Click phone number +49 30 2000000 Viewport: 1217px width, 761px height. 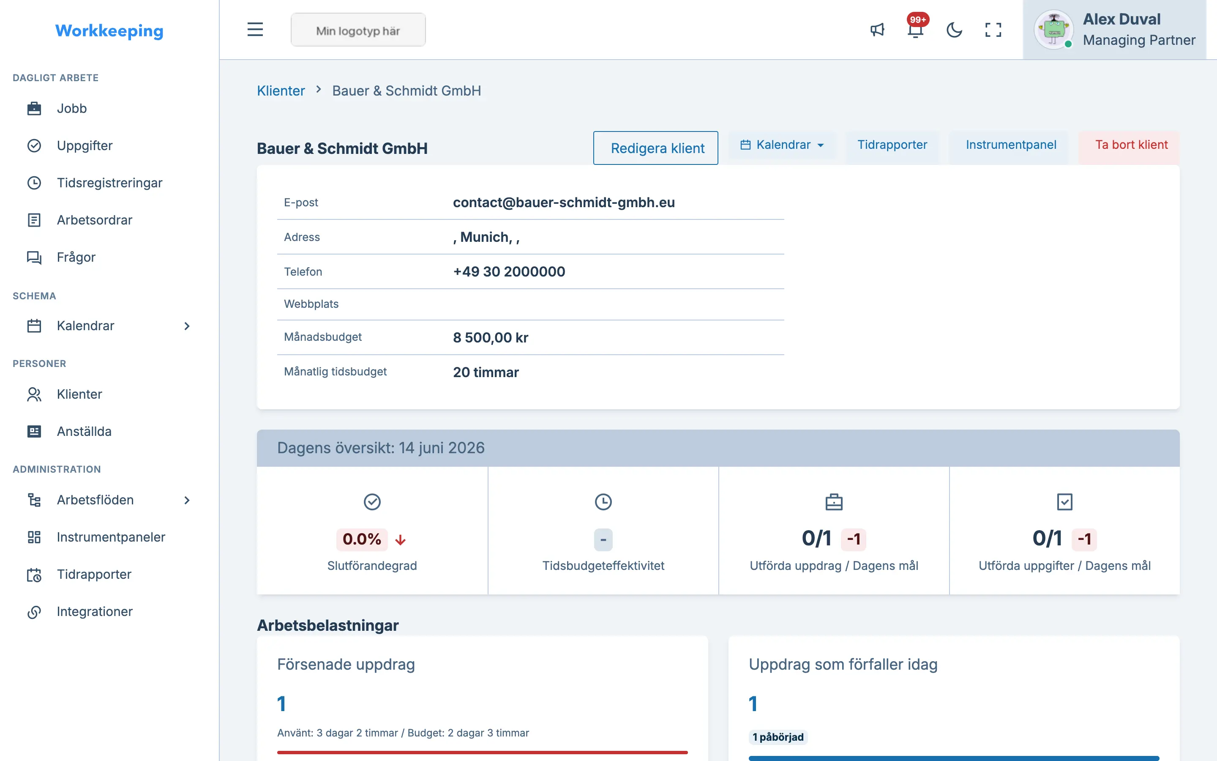509,272
